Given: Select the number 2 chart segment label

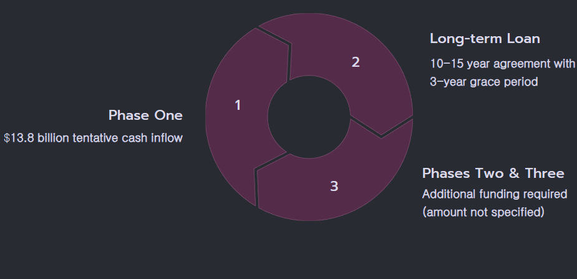Looking at the screenshot, I should [x=356, y=62].
